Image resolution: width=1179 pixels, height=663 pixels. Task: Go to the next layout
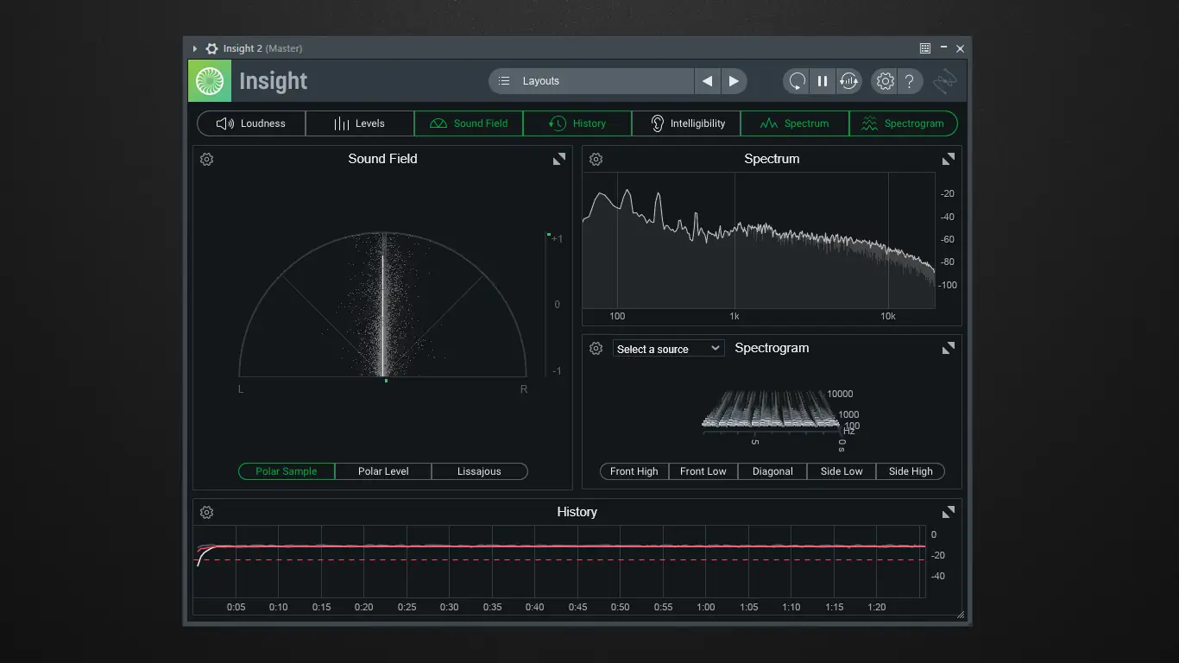(734, 81)
